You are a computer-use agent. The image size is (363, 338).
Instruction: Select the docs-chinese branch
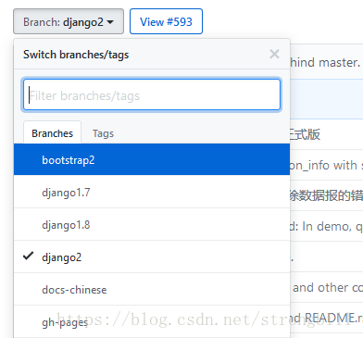click(x=152, y=289)
